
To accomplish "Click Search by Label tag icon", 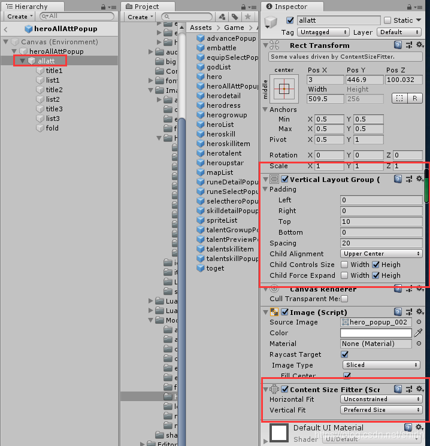I will (x=235, y=17).
